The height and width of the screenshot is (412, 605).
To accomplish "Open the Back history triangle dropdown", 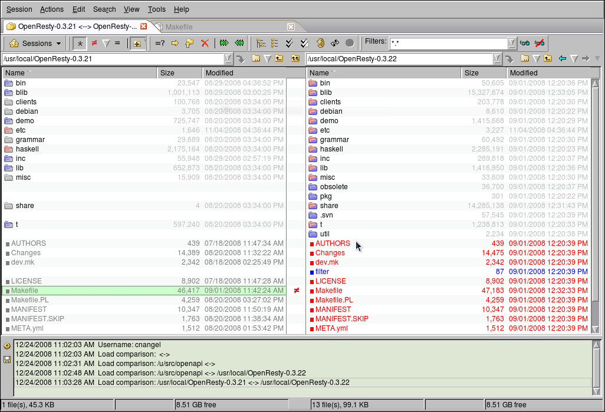I will click(574, 59).
